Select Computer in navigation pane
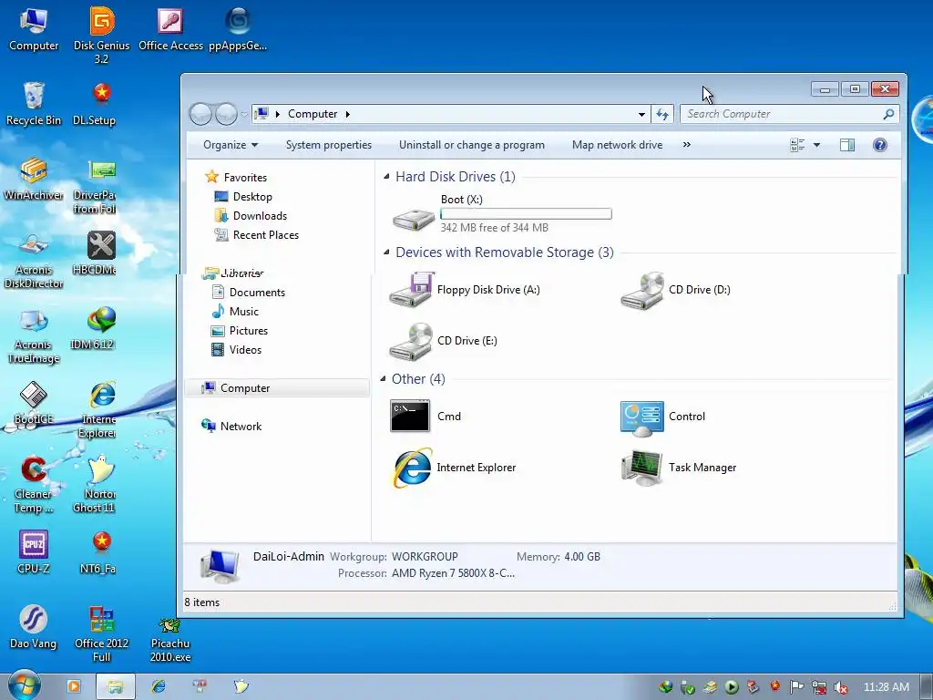Screen dimensions: 933x700 277,388
